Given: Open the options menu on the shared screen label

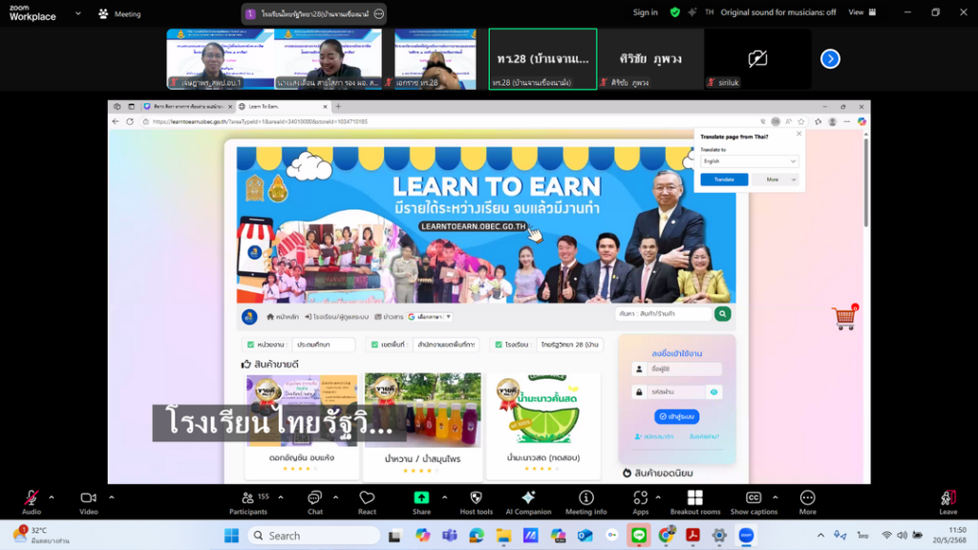Looking at the screenshot, I should click(x=378, y=13).
